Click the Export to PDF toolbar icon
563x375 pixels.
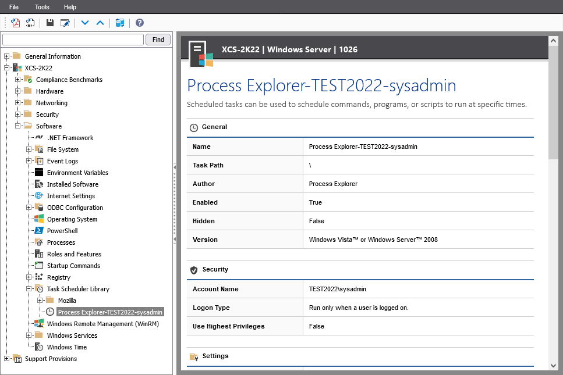coord(16,23)
